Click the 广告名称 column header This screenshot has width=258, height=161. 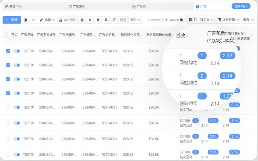[x=27, y=35]
